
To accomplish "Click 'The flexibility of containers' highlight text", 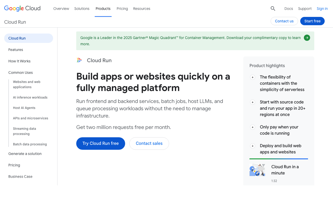I will click(282, 83).
